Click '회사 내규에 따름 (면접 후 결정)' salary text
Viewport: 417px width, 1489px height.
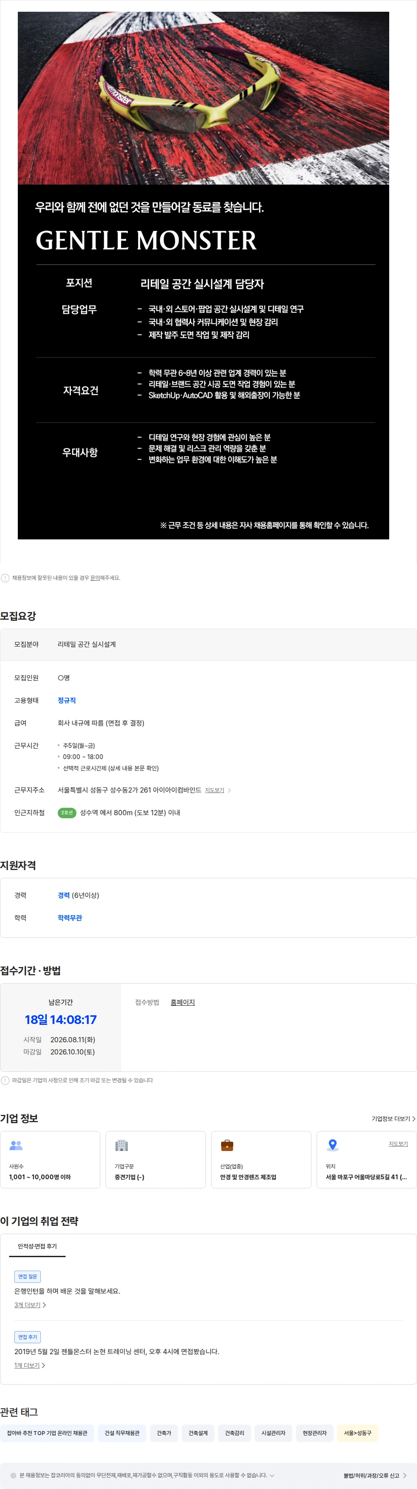[101, 723]
